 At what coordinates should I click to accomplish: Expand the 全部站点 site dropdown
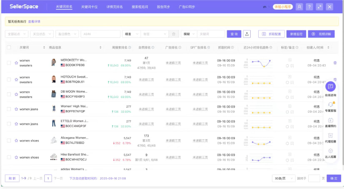(17, 34)
